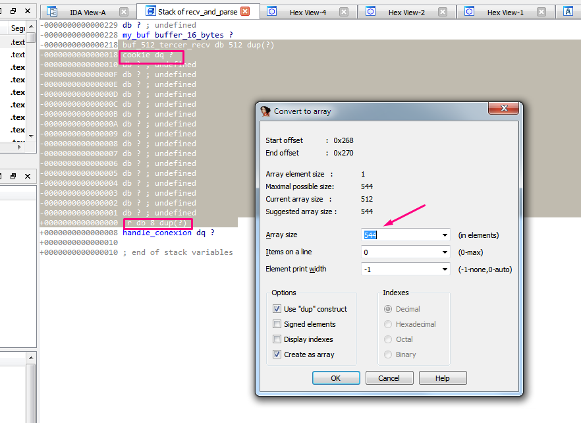Expand the Items on a line dropdown

[445, 252]
